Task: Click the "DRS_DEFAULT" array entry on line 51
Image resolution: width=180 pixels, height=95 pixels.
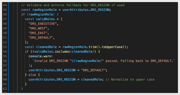Action: 41,38
